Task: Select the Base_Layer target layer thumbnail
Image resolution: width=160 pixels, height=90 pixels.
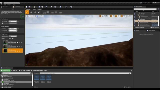Action: [x=5, y=42]
